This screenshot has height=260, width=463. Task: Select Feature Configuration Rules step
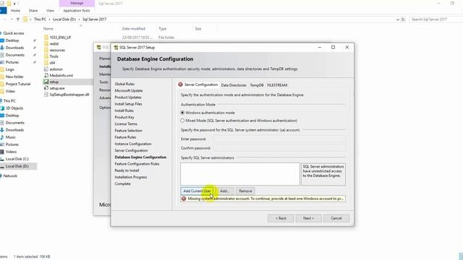point(137,164)
